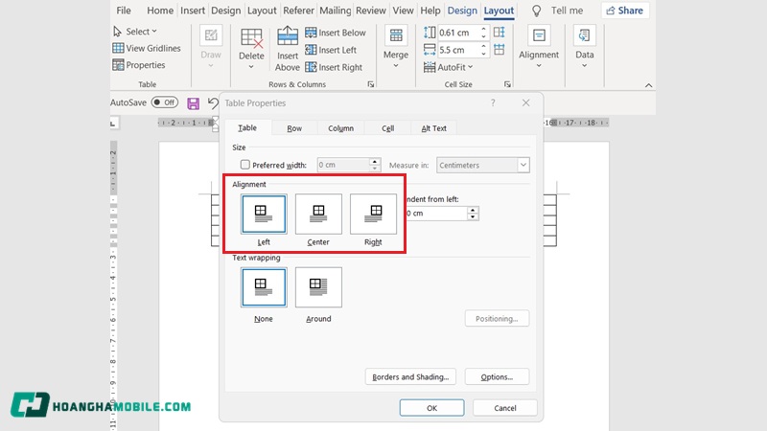Switch to the Row tab

tap(294, 128)
